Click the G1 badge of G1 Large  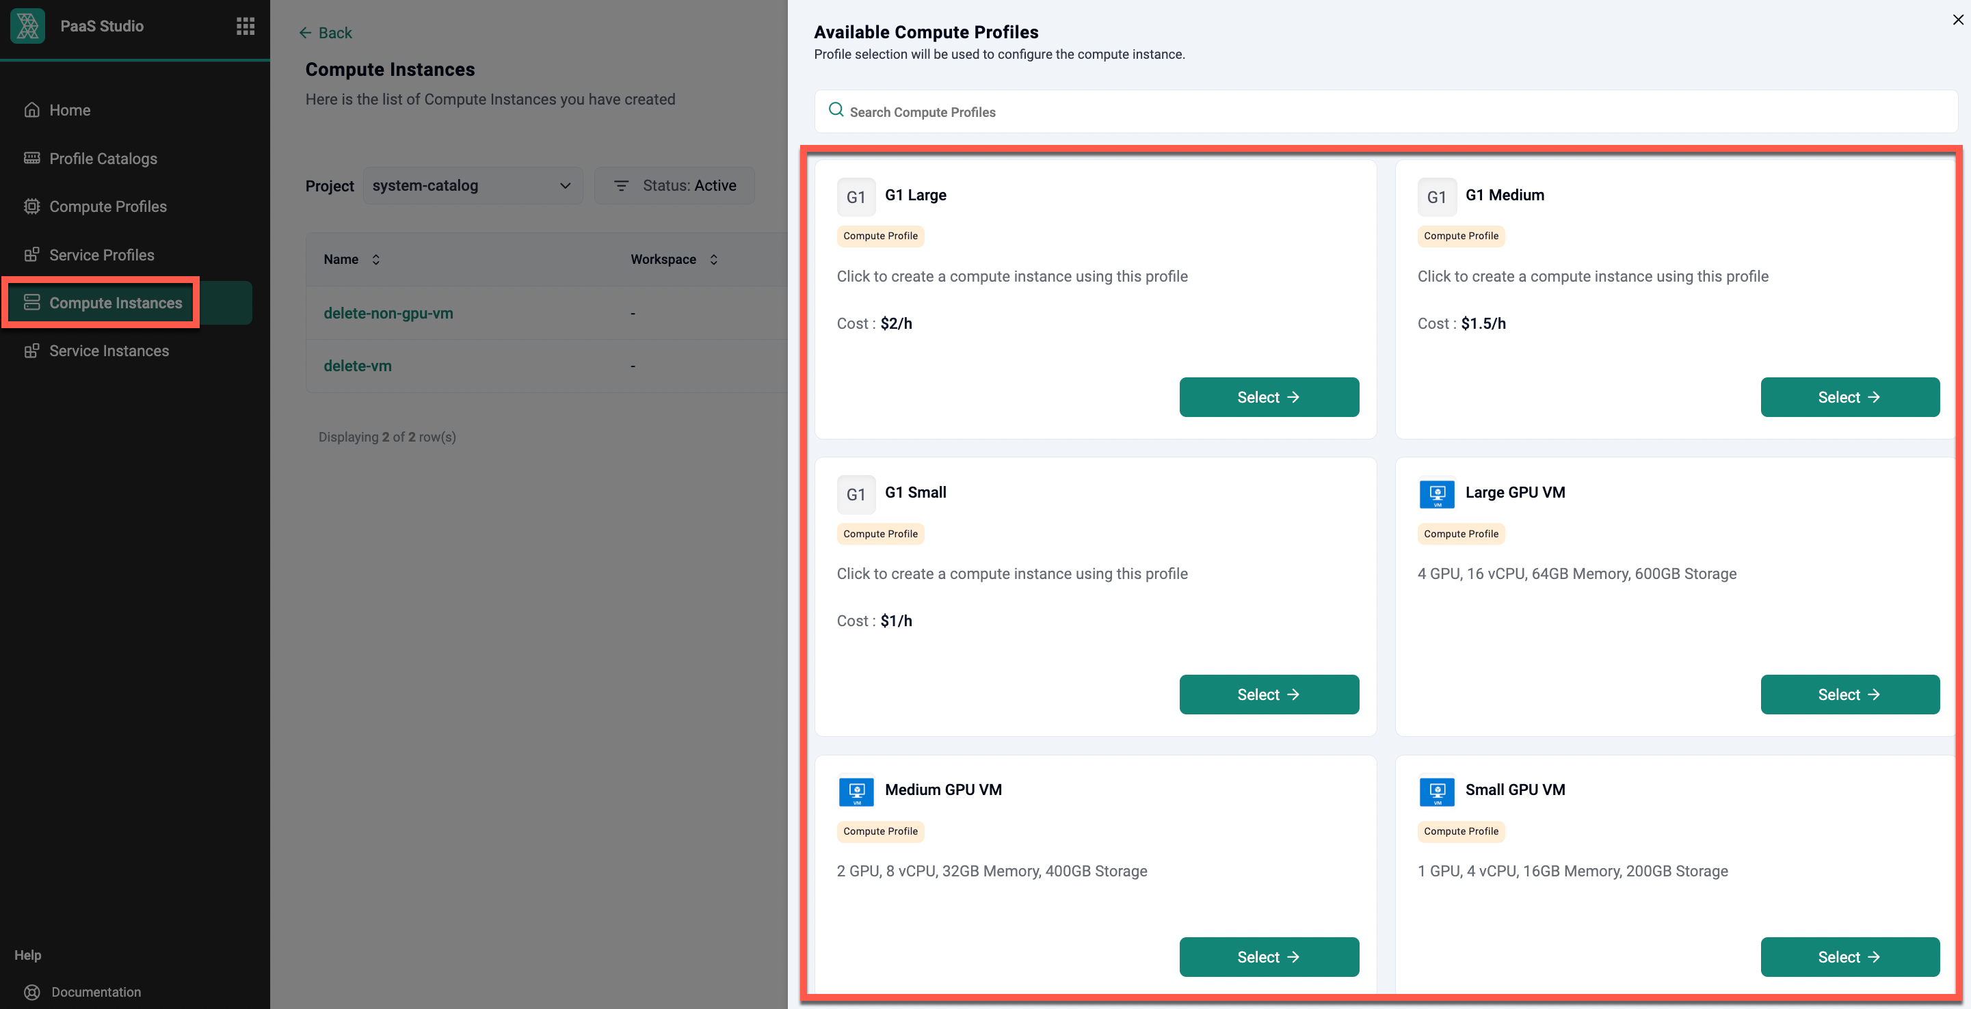[x=856, y=198]
